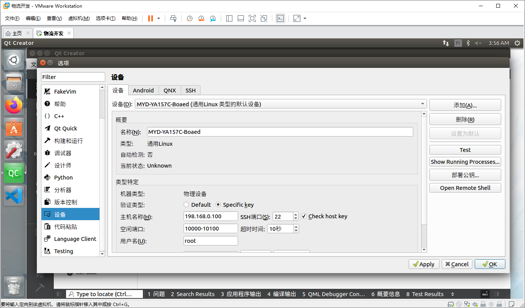Open the 设备(D) device dropdown
The width and height of the screenshot is (525, 308).
[281, 104]
